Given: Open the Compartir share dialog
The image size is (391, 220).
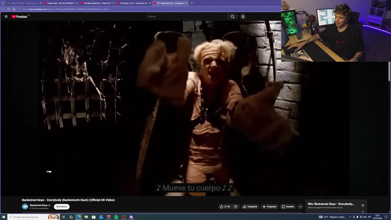Looking at the screenshot, I should pyautogui.click(x=250, y=207).
